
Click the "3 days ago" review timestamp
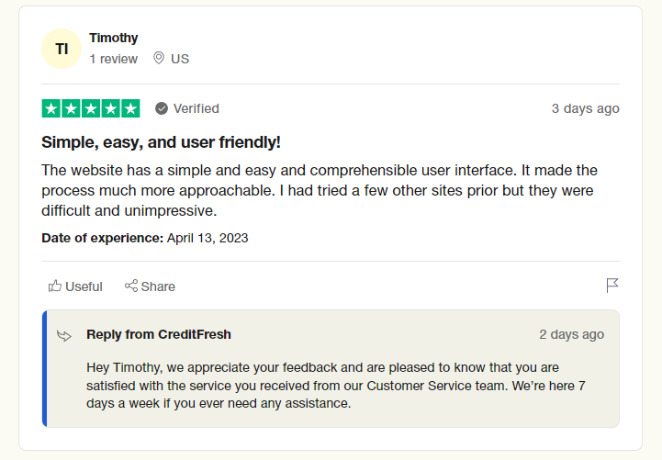click(x=585, y=108)
